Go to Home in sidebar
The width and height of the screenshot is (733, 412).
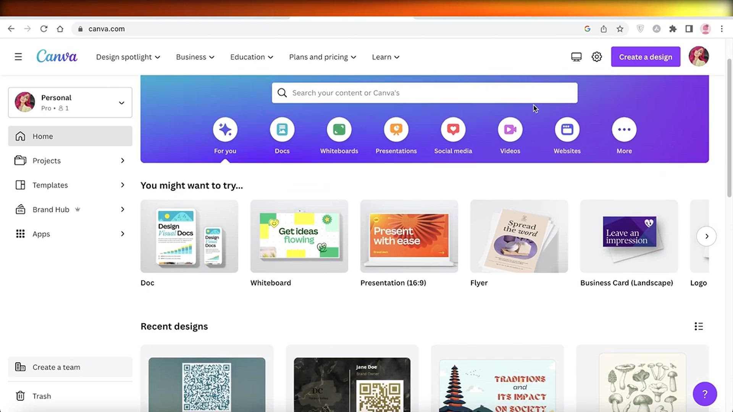coord(70,136)
